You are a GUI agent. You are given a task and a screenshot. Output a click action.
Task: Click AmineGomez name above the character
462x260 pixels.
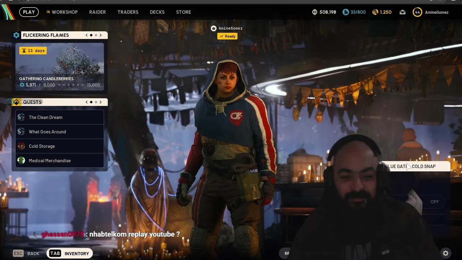(x=231, y=28)
